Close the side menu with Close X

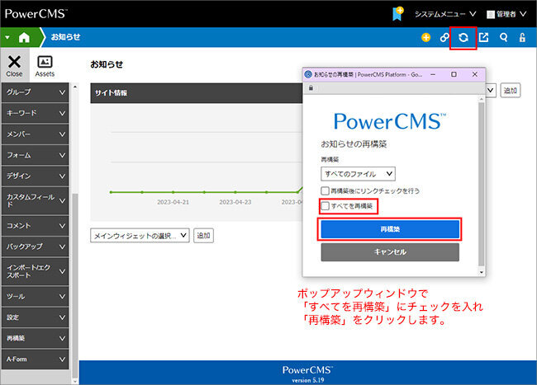pos(14,66)
